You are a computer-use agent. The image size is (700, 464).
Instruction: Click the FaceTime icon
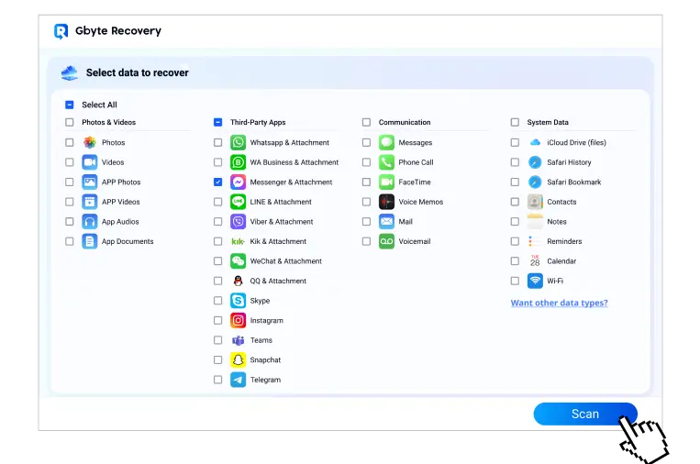[x=386, y=182]
